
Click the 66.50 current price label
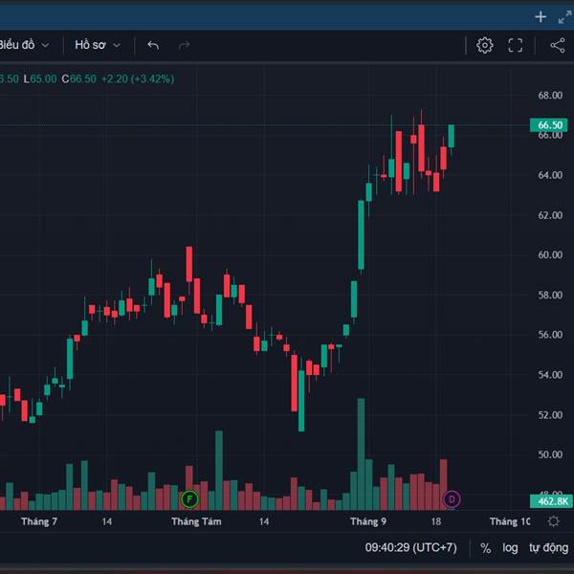[549, 125]
